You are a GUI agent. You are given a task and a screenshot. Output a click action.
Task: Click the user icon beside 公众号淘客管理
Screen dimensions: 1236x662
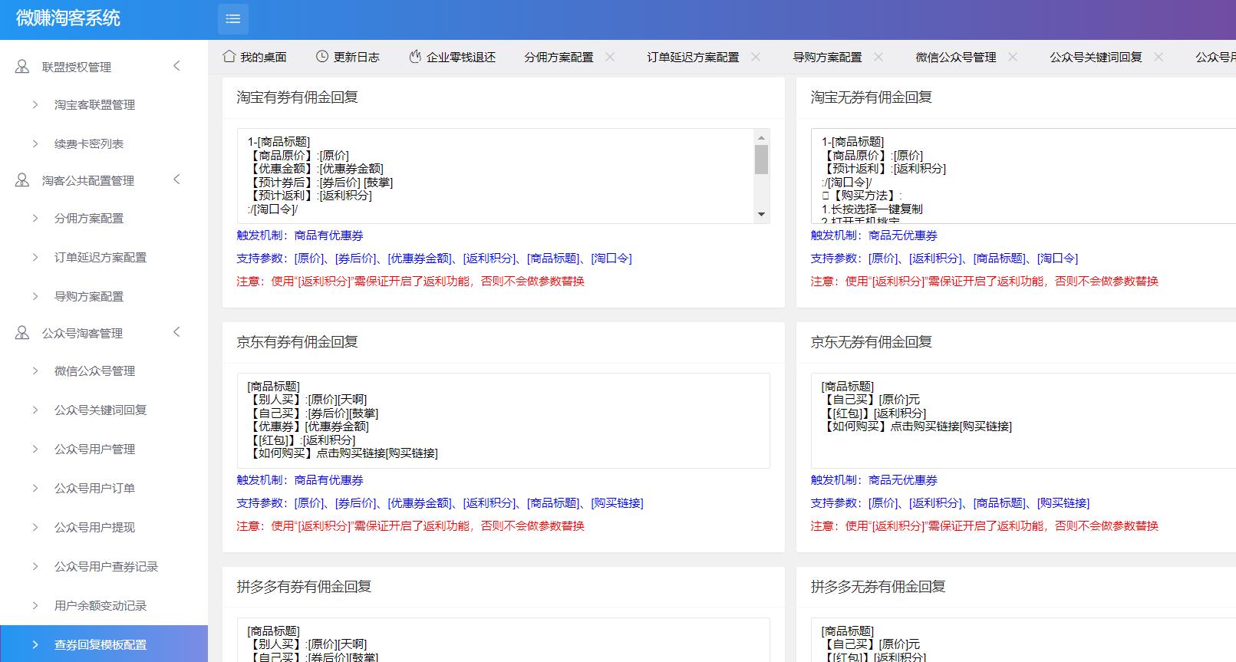pyautogui.click(x=22, y=333)
